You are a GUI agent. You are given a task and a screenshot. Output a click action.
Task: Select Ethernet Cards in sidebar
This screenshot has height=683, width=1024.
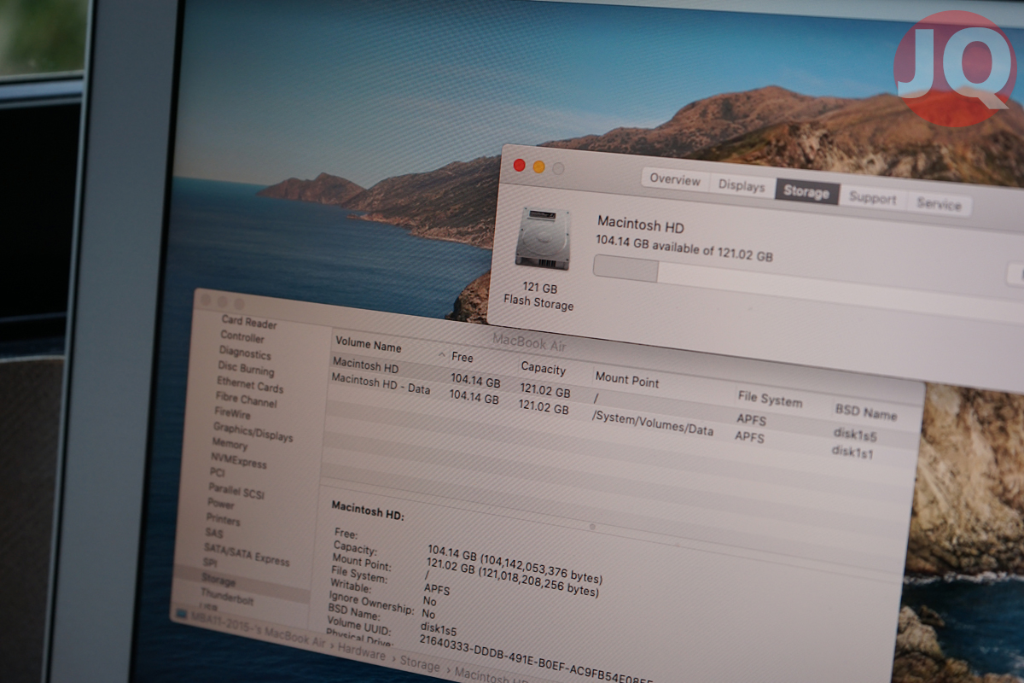[x=249, y=385]
